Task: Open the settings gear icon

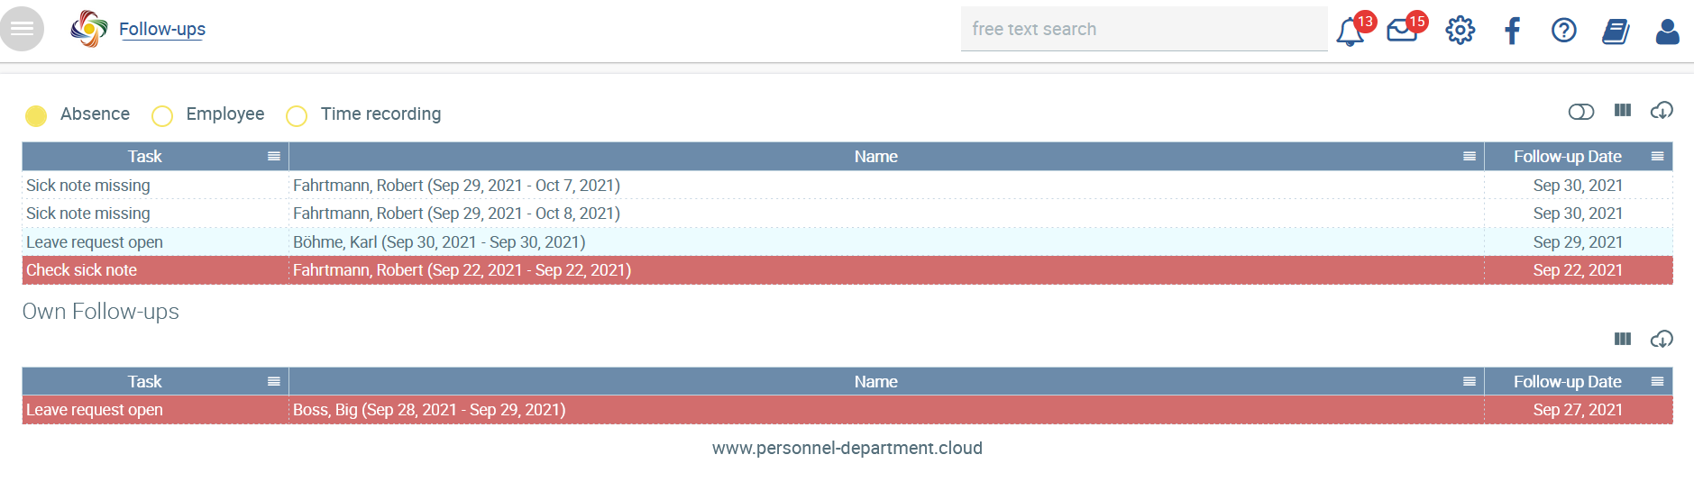Action: pos(1461,31)
